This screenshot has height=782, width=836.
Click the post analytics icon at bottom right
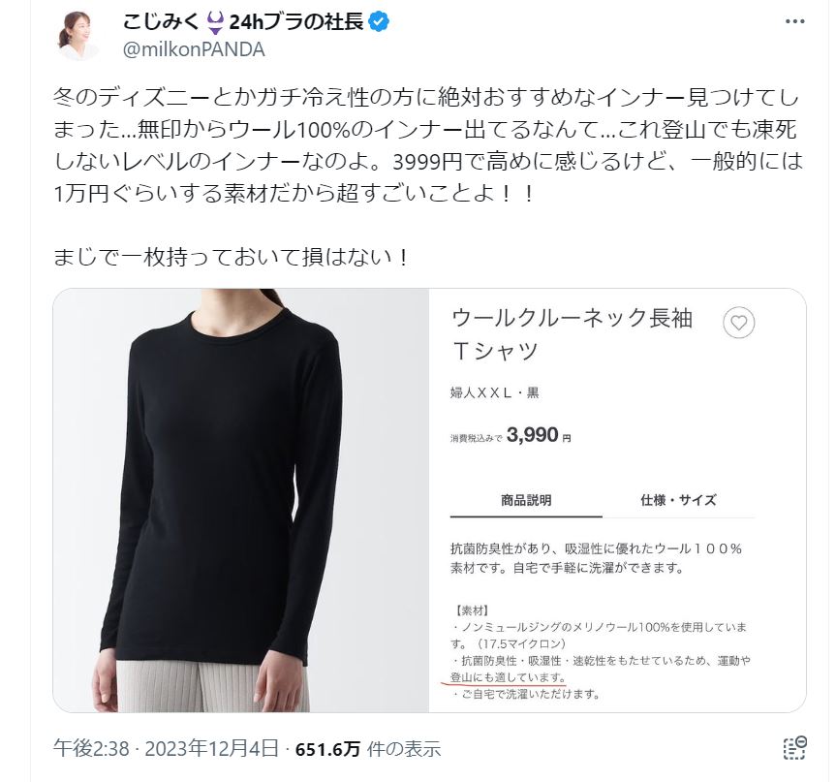(x=794, y=748)
